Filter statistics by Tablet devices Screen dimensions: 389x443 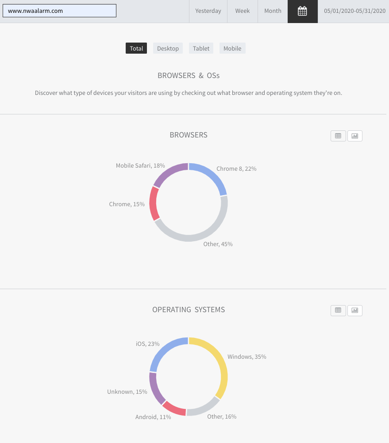click(x=201, y=48)
